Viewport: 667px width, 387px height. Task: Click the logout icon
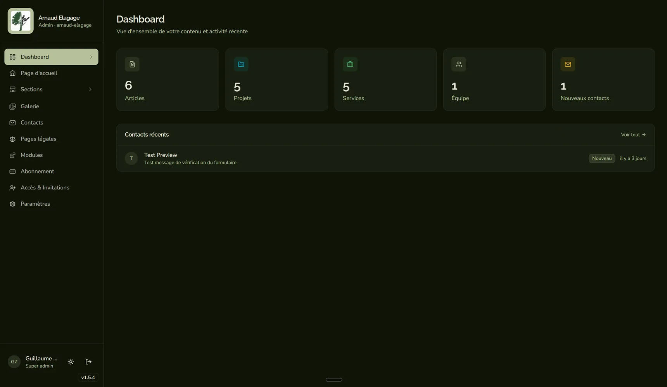pos(88,362)
